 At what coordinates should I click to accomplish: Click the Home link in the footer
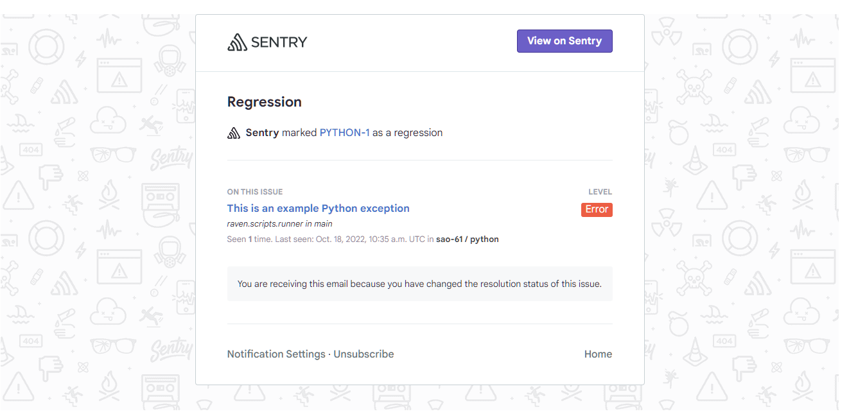[598, 354]
